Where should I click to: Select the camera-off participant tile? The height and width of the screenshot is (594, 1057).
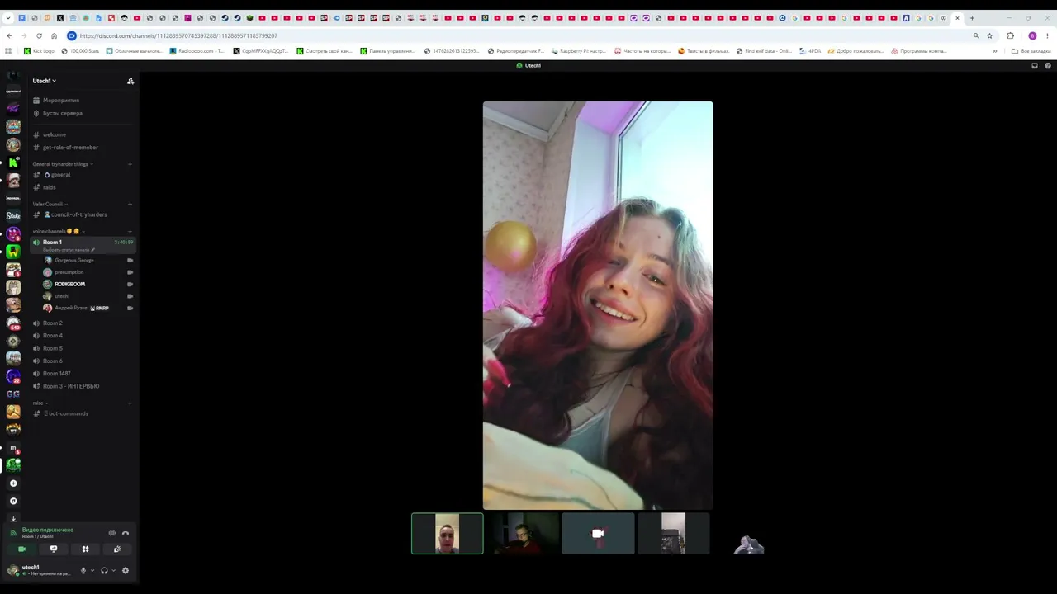[x=598, y=534]
